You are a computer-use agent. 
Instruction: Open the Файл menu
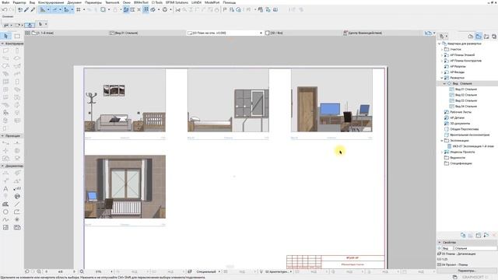point(5,2)
